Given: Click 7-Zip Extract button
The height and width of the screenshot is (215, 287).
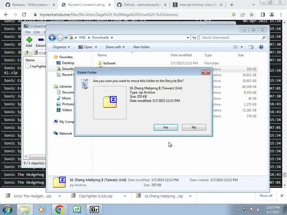Looking at the screenshot, I should [41, 42].
